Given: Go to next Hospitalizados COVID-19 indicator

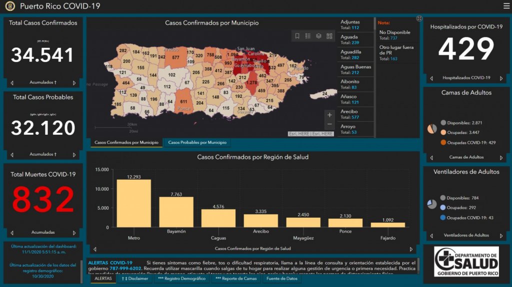Looking at the screenshot, I should click(501, 78).
